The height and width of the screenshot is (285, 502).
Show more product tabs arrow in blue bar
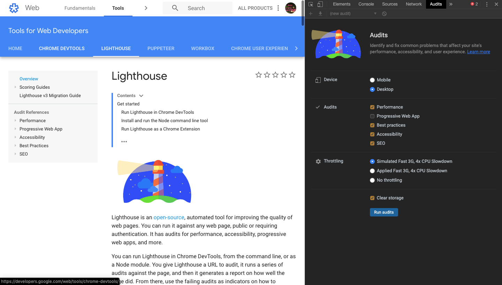[x=296, y=48]
